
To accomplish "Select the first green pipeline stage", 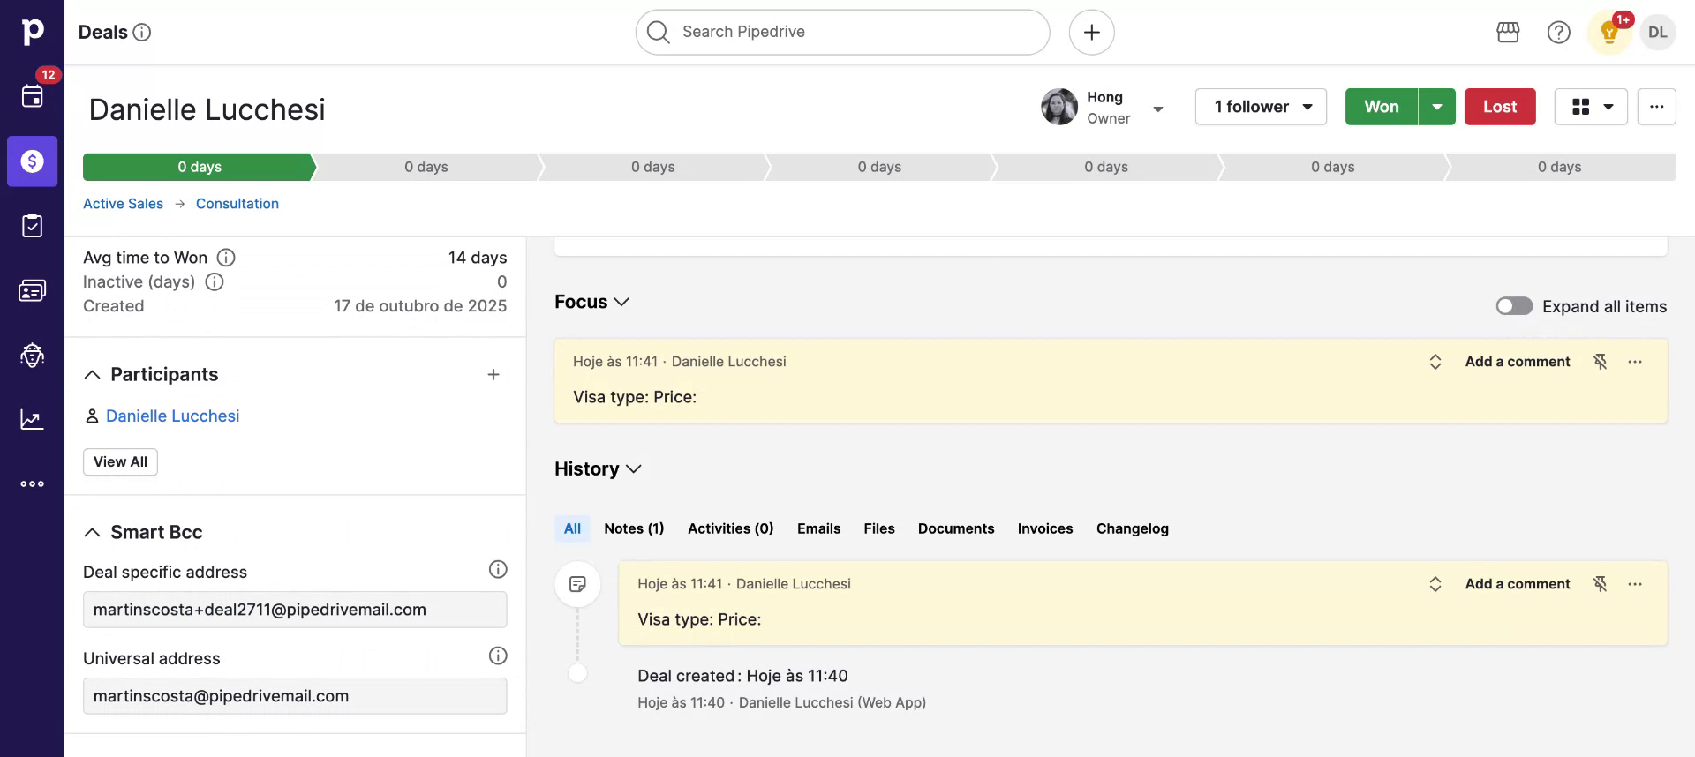I will tap(200, 167).
